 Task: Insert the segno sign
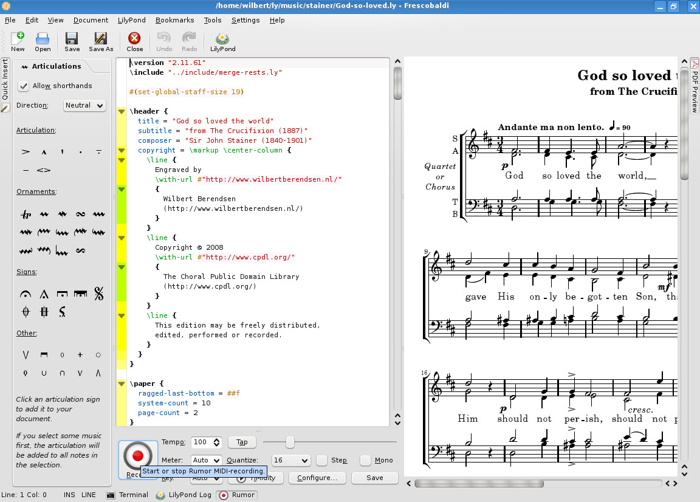tap(98, 294)
